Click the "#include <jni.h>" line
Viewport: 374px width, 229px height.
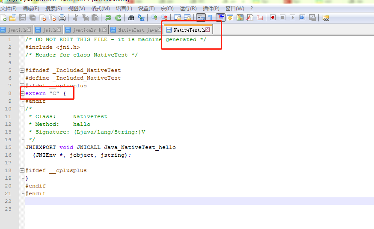click(x=53, y=47)
